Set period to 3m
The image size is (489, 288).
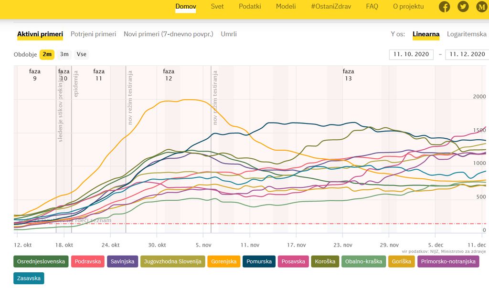[64, 54]
